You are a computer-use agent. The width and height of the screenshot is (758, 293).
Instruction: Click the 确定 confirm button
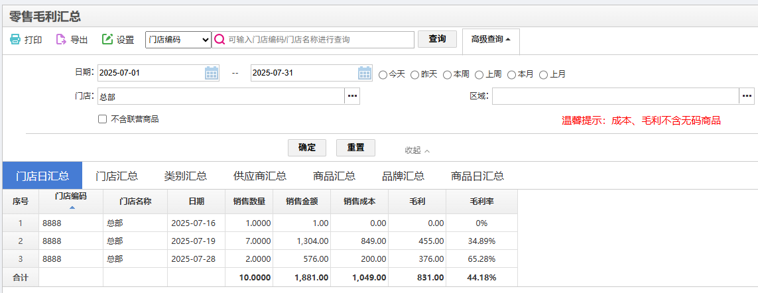click(307, 148)
